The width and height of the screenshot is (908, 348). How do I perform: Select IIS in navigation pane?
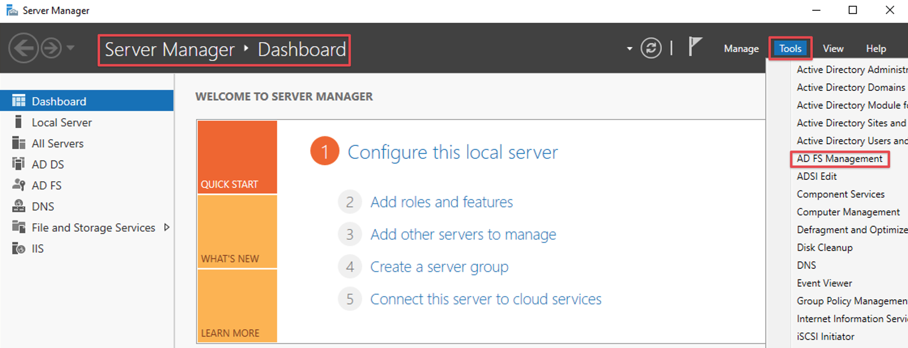point(87,248)
